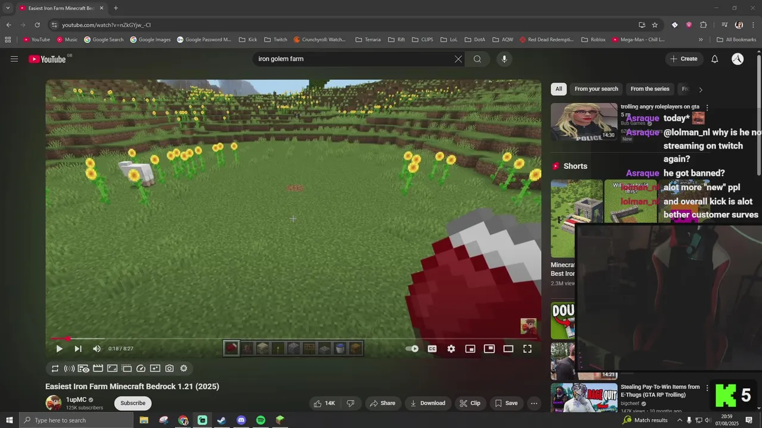Viewport: 762px width, 428px height.
Task: Toggle subtitles with the CC button
Action: (432, 349)
